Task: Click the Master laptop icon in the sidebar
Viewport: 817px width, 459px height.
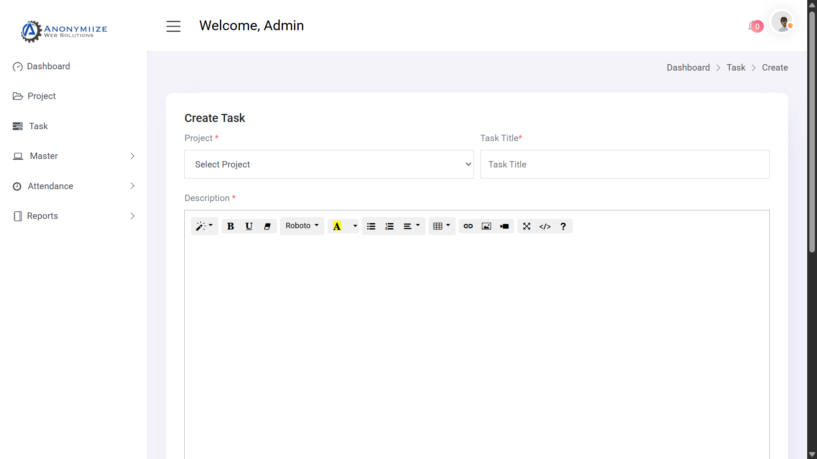Action: [x=18, y=156]
